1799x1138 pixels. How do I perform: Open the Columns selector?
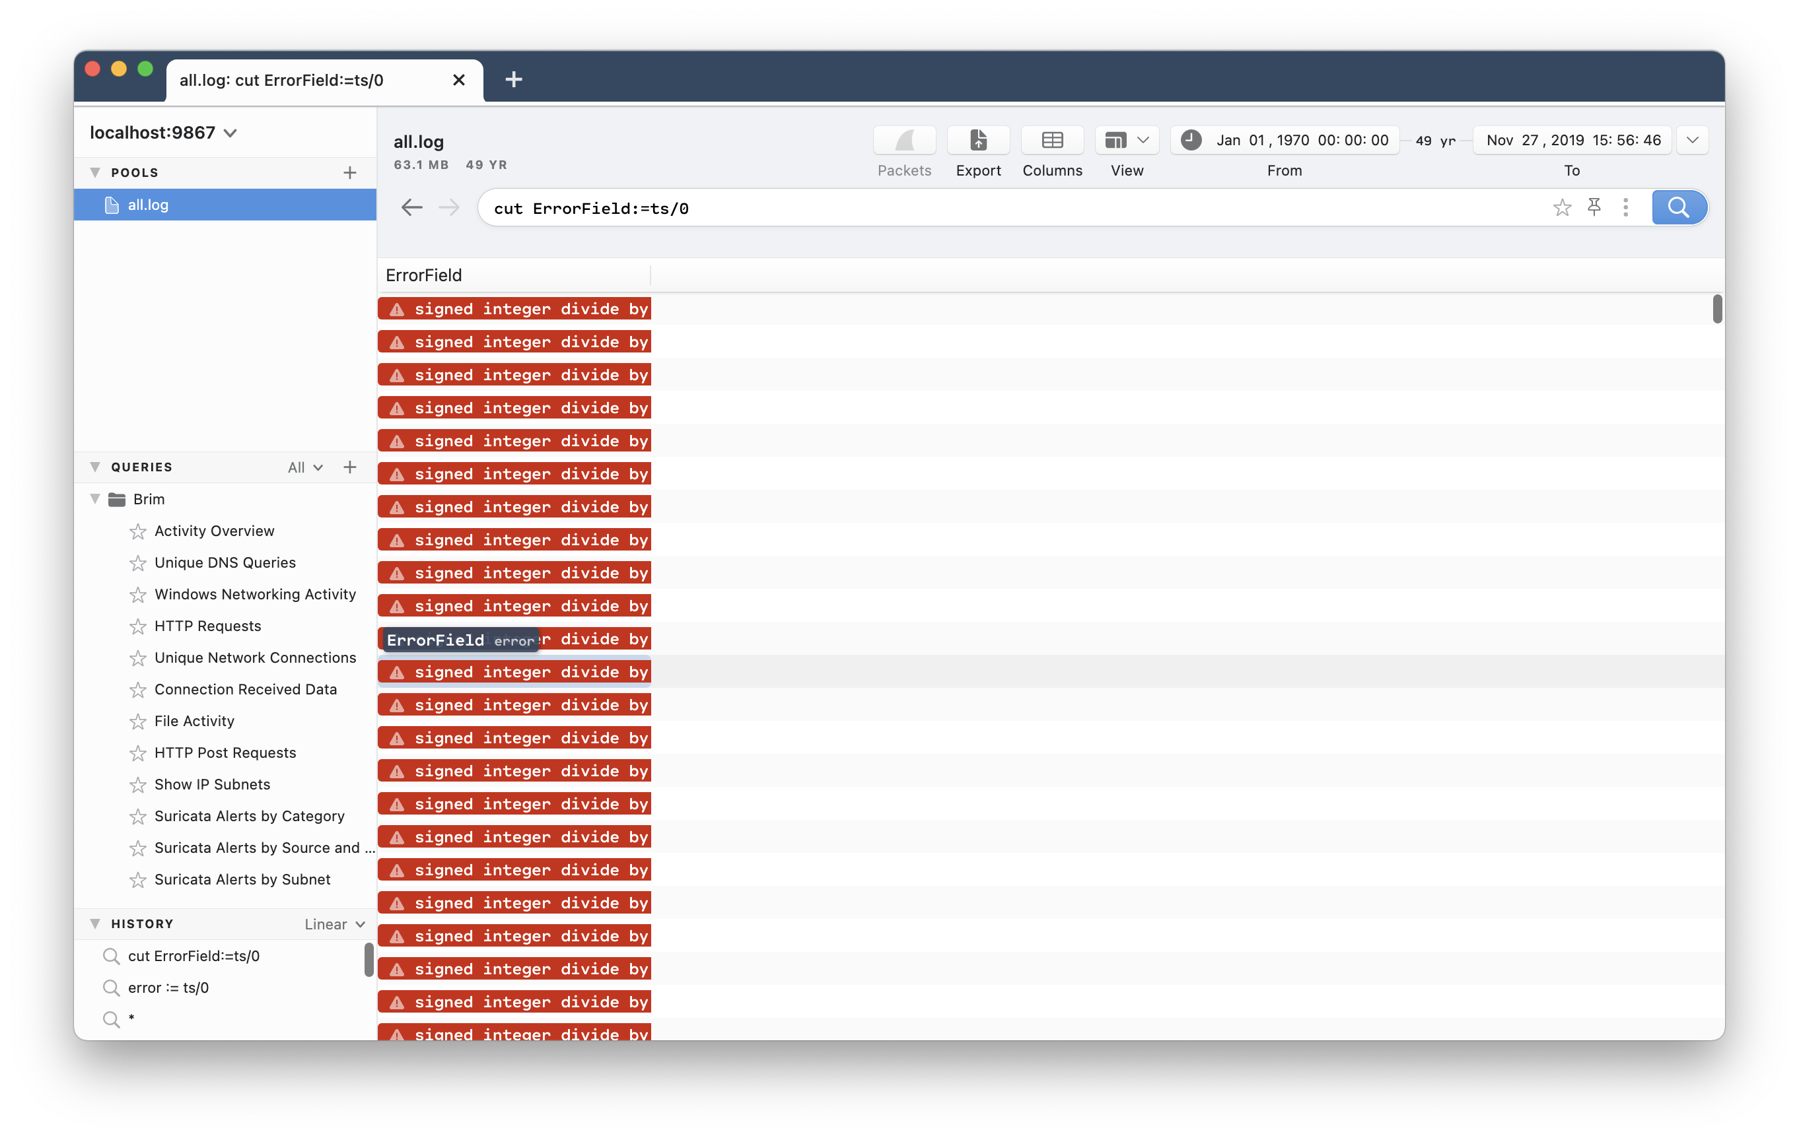1052,140
